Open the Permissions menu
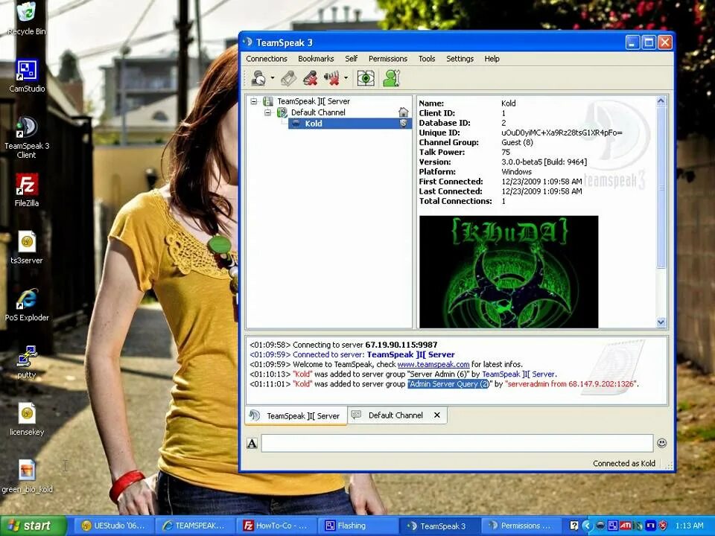715x536 pixels. [388, 59]
